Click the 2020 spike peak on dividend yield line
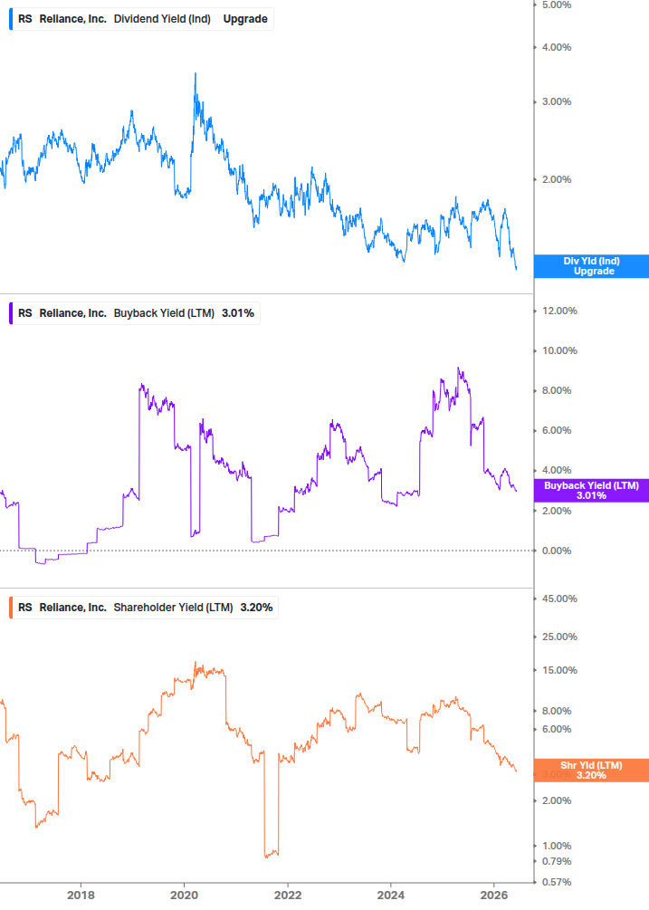Viewport: 649px width, 910px height. [196, 74]
